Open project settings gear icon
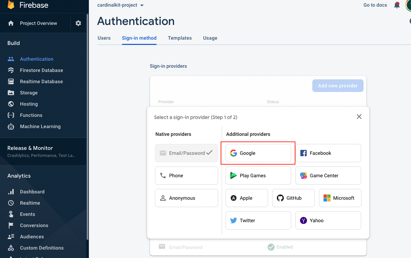Viewport: 411px width, 258px height. [78, 23]
